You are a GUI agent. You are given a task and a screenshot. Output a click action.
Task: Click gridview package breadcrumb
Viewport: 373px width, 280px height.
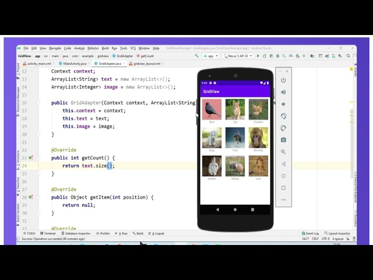tap(103, 56)
